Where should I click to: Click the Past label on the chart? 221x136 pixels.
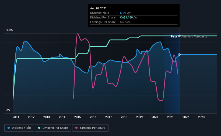174,36
